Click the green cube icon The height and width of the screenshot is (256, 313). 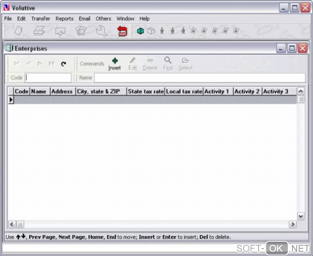click(141, 31)
